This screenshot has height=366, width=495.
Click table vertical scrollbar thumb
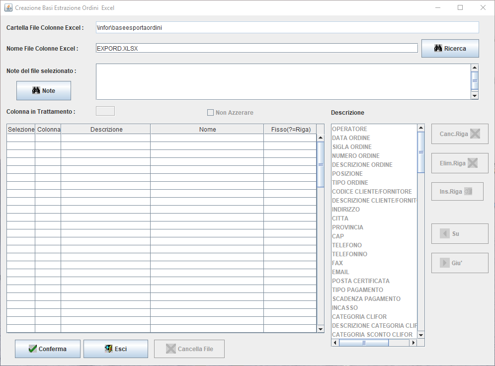pos(321,165)
